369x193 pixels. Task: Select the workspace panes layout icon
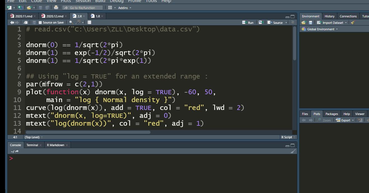[x=110, y=8]
